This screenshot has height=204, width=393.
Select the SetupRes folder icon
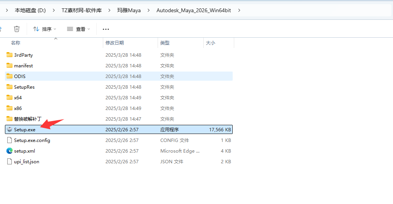[x=10, y=87]
